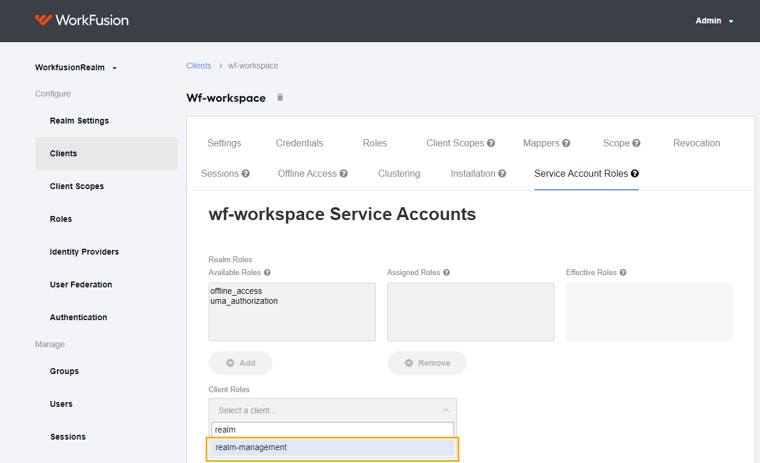Click the Remove role button
Screen dimensions: 760x463
(427, 363)
